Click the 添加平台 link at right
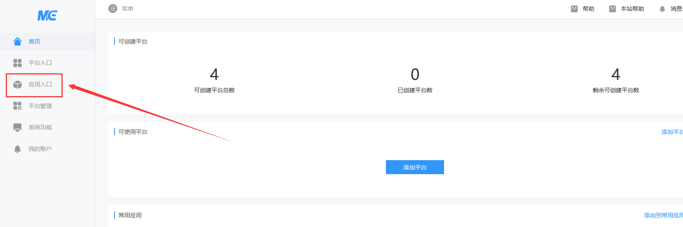Screen dimensions: 683x227 [x=672, y=132]
